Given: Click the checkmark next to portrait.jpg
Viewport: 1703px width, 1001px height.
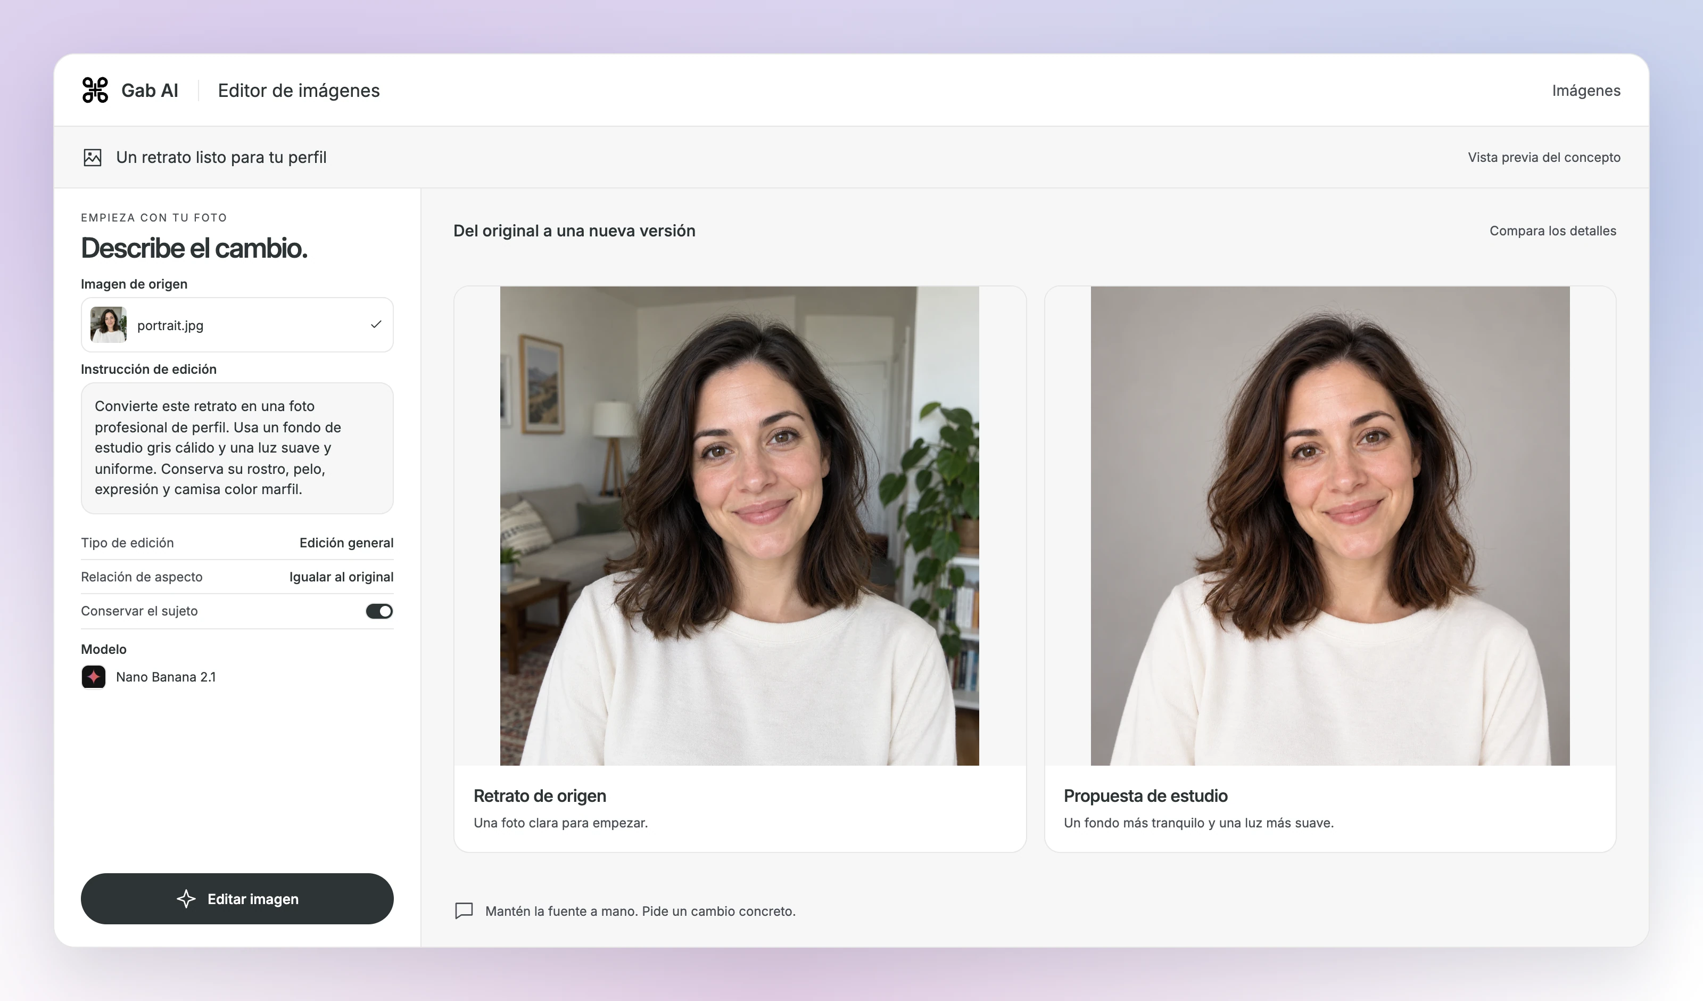Looking at the screenshot, I should pyautogui.click(x=376, y=325).
